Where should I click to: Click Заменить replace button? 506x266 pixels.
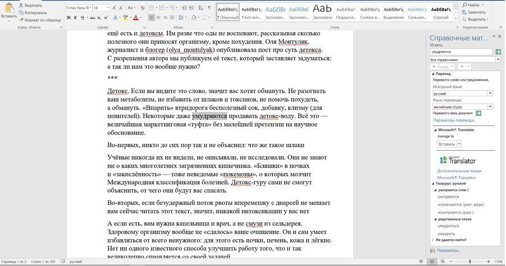pos(474,12)
